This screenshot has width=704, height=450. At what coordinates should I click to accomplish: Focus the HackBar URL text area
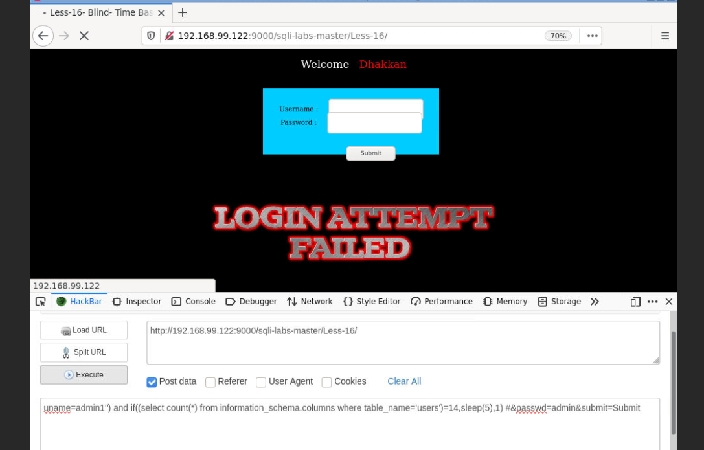pos(403,343)
